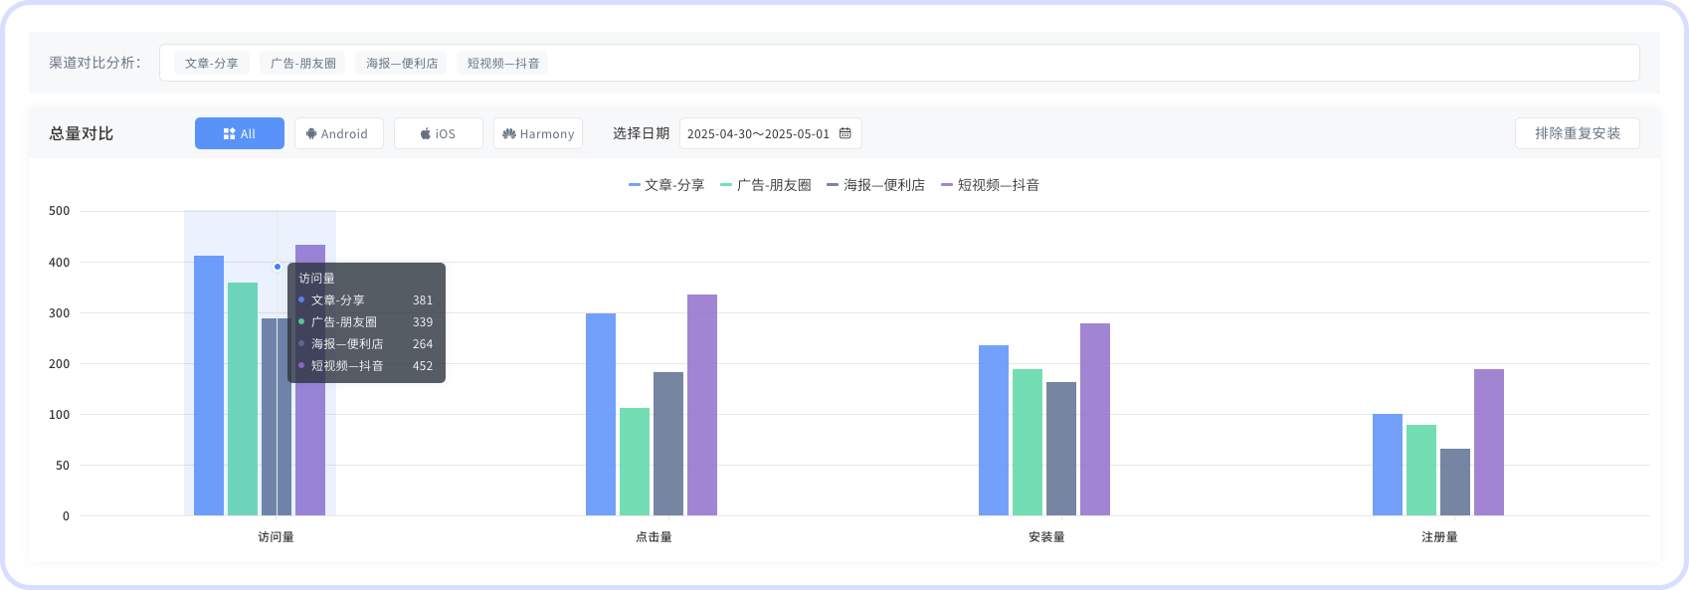The height and width of the screenshot is (590, 1689).
Task: Click the blue 文章-分享 bar in 点击量
Action: (601, 415)
